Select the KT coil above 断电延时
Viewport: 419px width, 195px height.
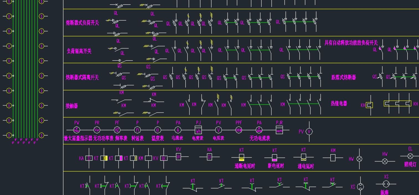pyautogui.click(x=275, y=158)
